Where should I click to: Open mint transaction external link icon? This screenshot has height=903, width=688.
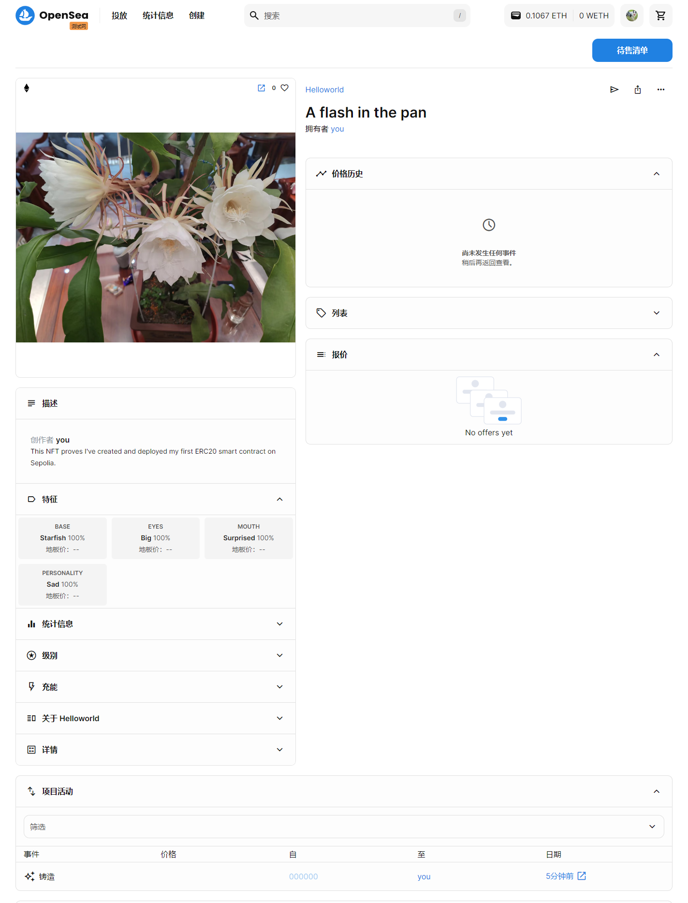[582, 876]
